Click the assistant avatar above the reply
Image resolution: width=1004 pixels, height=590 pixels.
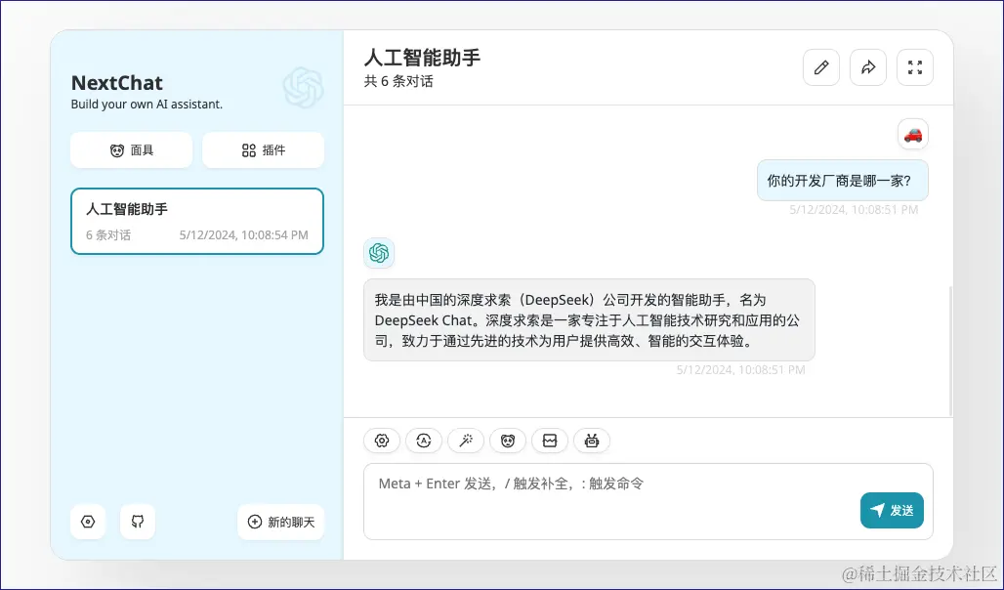(379, 253)
